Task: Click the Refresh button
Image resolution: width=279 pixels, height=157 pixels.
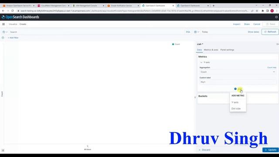Action: click(x=270, y=32)
